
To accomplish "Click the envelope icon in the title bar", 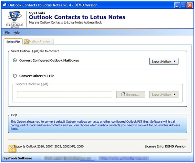I will click(x=5, y=5).
